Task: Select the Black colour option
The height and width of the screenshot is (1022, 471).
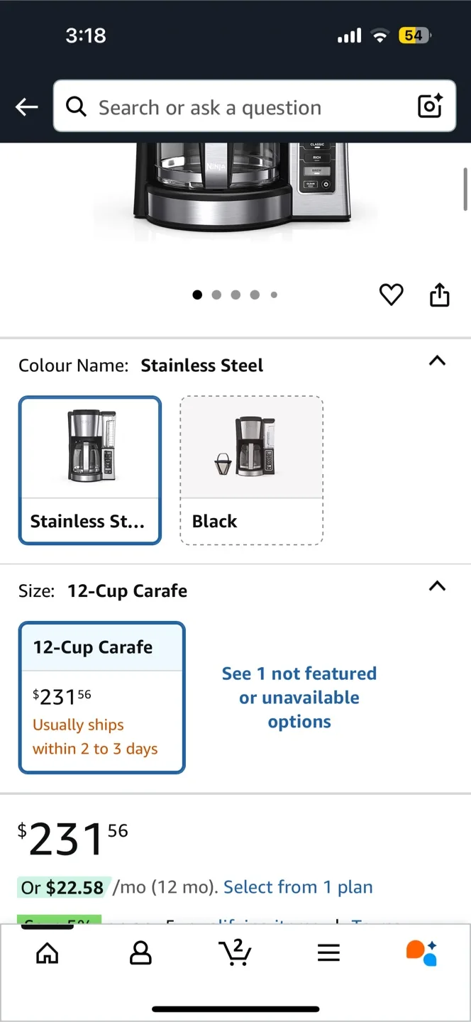Action: point(251,470)
